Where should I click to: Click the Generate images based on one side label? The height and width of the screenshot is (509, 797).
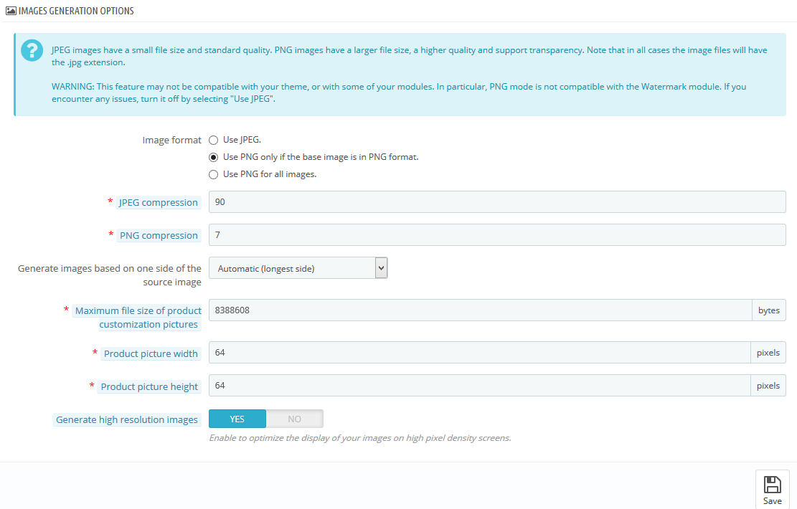click(x=110, y=275)
